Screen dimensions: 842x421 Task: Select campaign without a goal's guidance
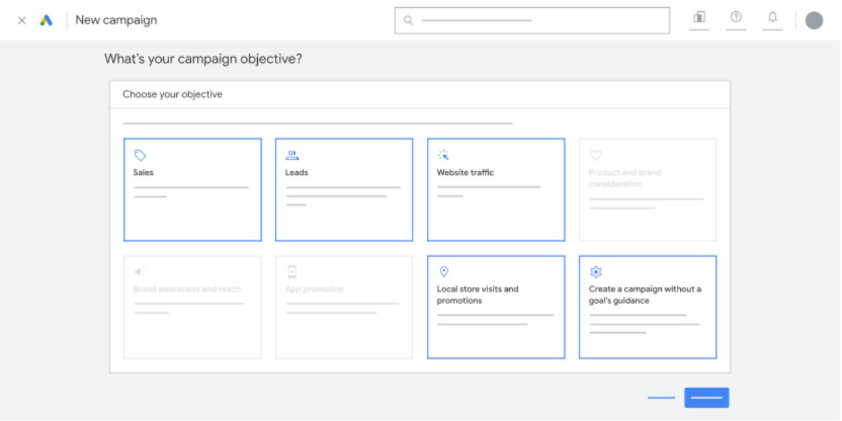(647, 306)
